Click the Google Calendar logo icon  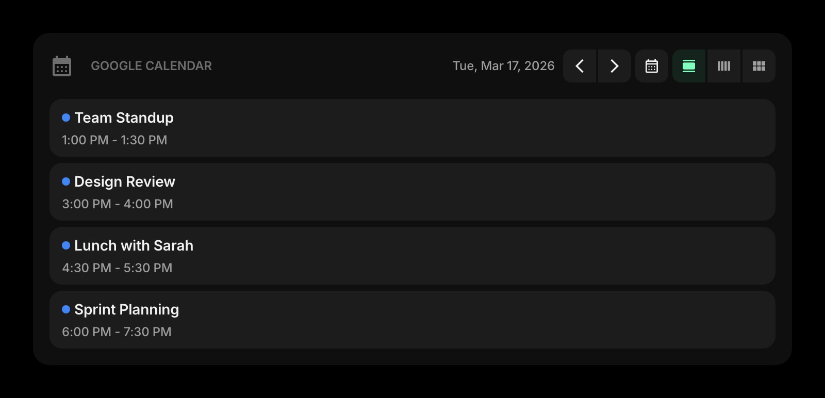tap(61, 65)
